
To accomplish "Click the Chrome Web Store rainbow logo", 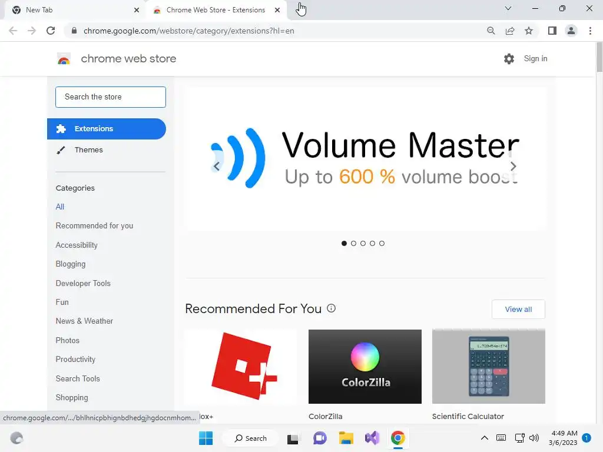I will coord(64,59).
